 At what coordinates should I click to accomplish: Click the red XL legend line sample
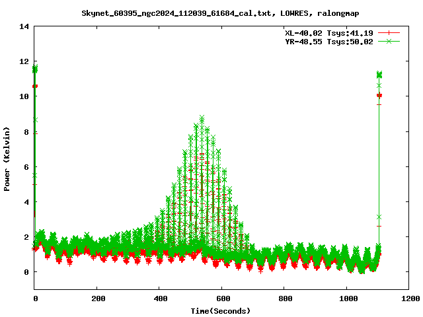coord(389,33)
